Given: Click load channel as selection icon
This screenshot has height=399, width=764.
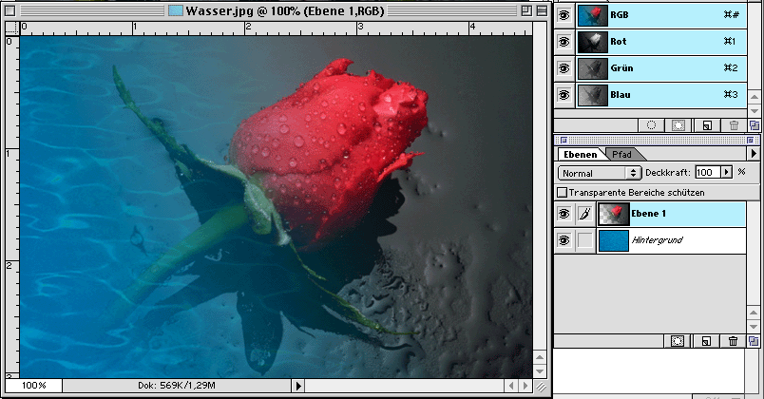Looking at the screenshot, I should tap(652, 124).
